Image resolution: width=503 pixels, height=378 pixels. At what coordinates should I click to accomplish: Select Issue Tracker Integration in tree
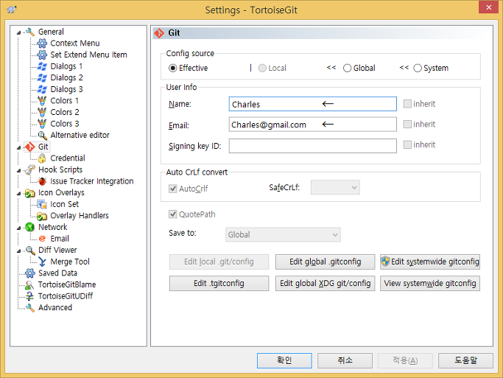coord(92,181)
